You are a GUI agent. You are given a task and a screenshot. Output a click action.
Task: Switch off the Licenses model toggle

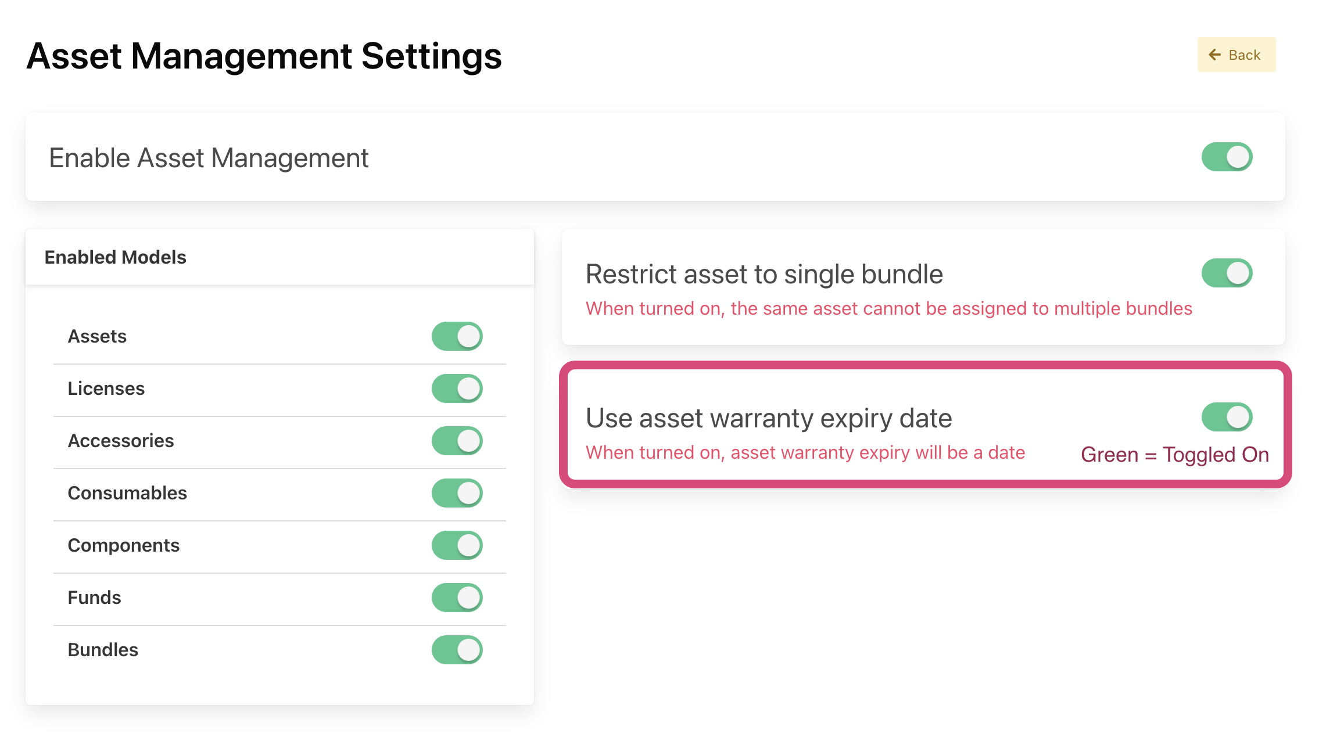457,388
